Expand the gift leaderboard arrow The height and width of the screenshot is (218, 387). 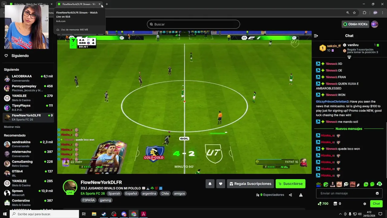pyautogui.click(x=349, y=57)
